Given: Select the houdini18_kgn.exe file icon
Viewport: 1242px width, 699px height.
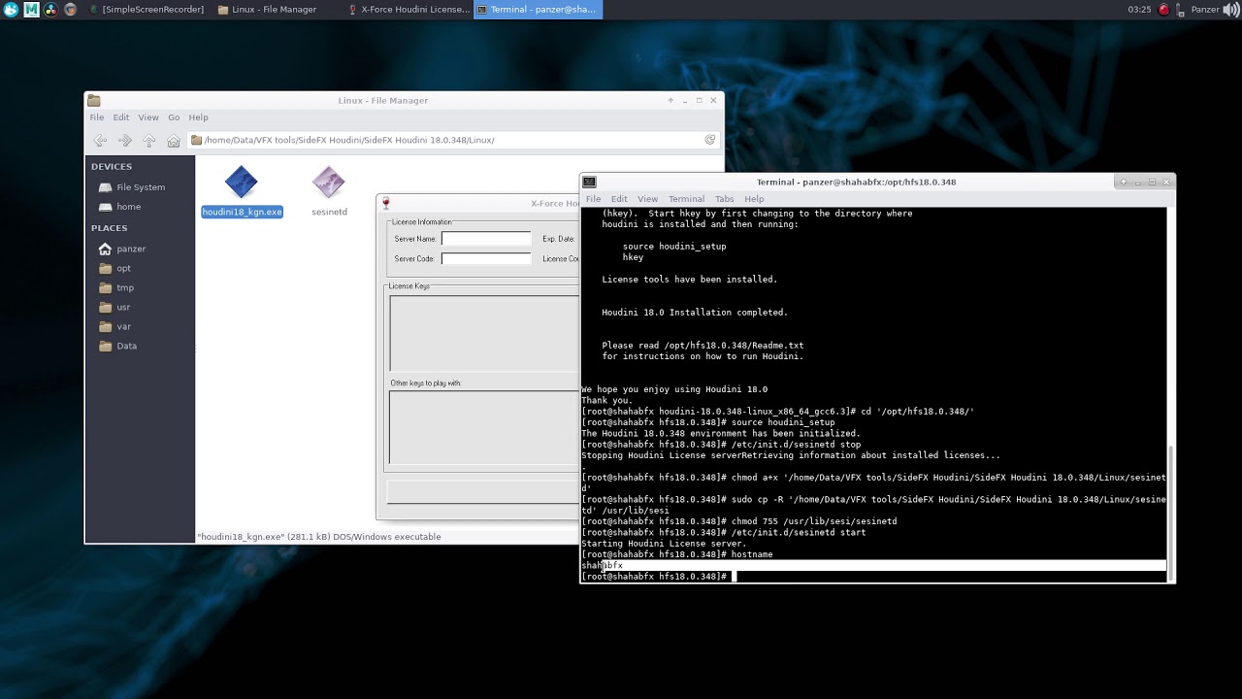Looking at the screenshot, I should [242, 182].
